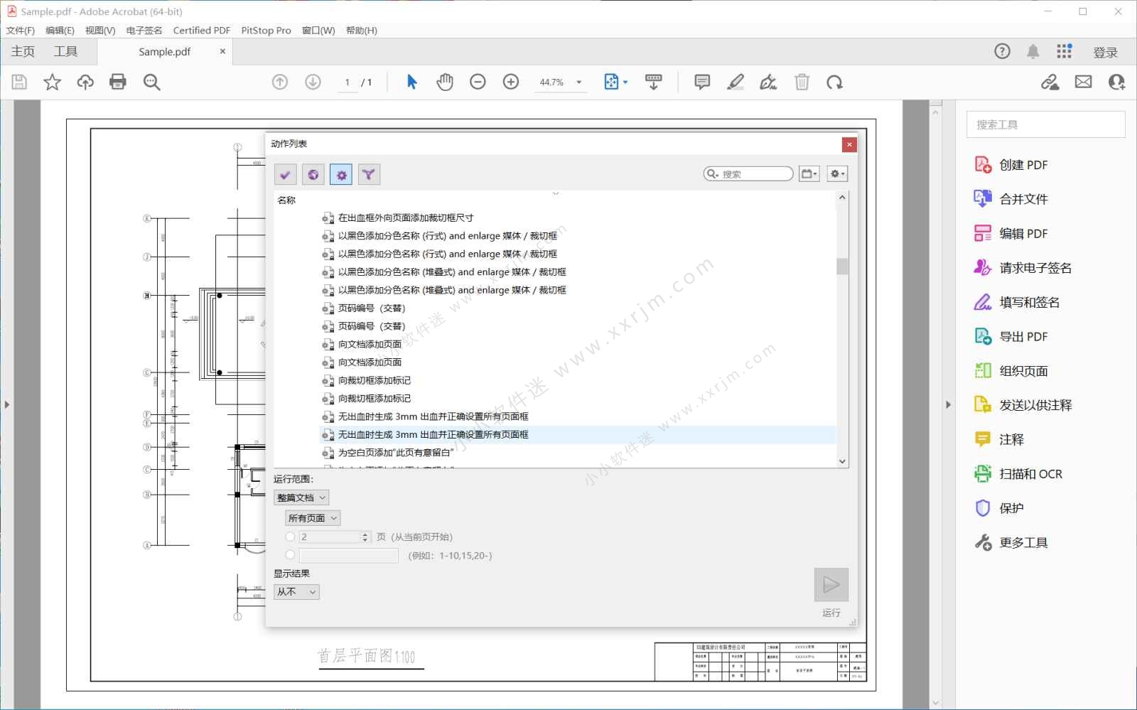This screenshot has width=1137, height=710.
Task: Select the highlighter pen tool
Action: point(735,82)
